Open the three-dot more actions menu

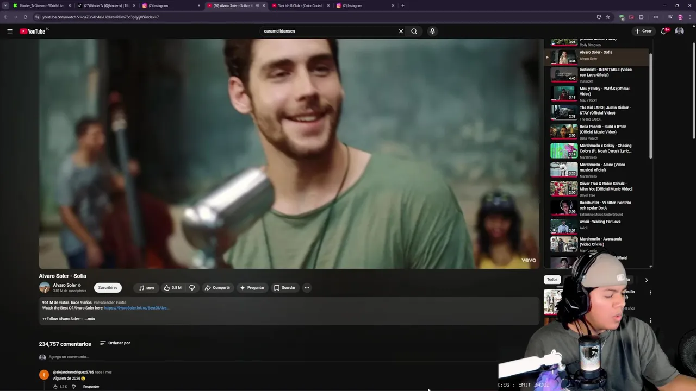point(307,288)
